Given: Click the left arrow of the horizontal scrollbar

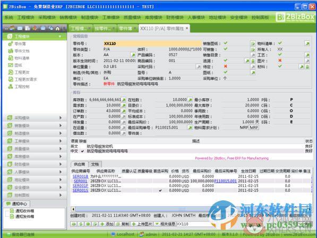Looking at the screenshot, I should (73, 209).
